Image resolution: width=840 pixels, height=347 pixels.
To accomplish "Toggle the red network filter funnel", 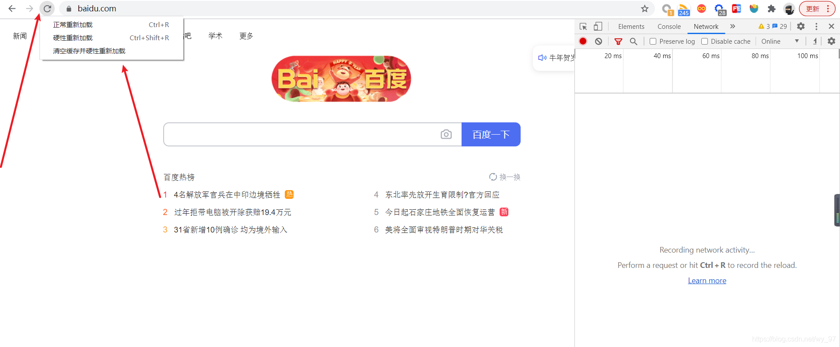I will (618, 42).
